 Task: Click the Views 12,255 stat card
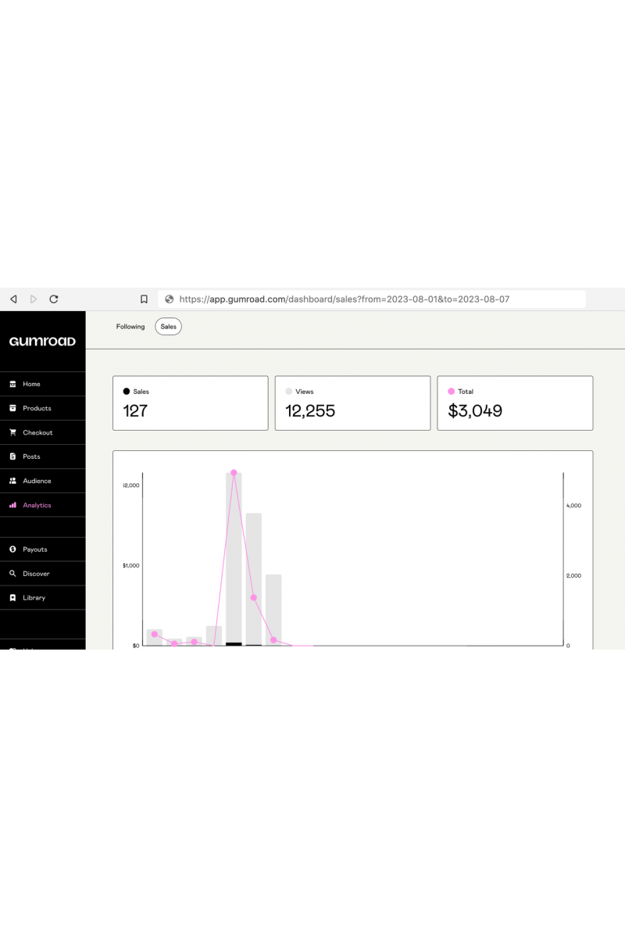click(352, 403)
